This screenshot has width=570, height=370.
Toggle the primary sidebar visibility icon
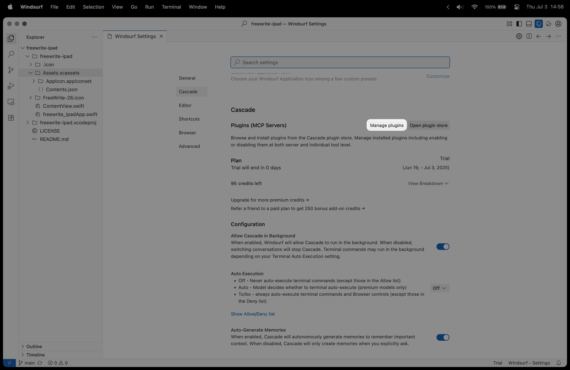(519, 24)
